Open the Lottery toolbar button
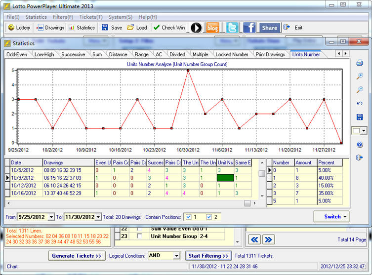 coord(19,28)
